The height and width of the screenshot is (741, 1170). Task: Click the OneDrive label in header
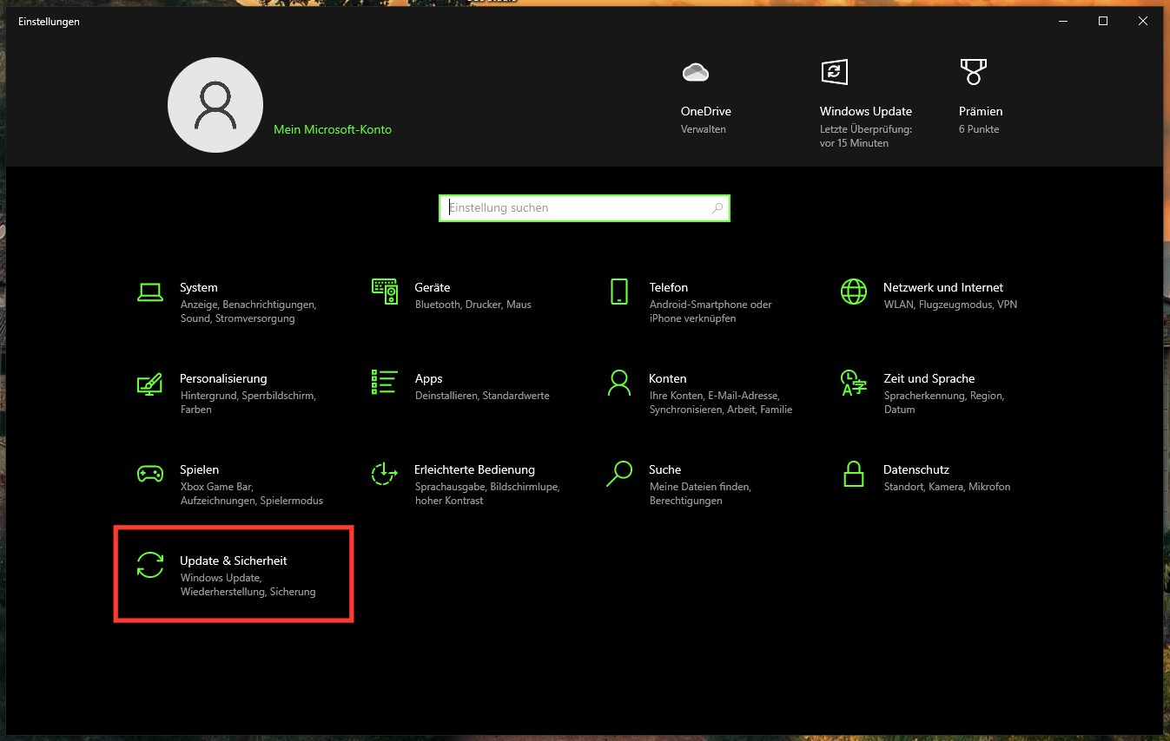point(706,111)
